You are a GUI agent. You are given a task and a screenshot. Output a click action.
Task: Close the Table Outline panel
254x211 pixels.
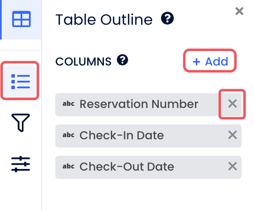click(239, 11)
